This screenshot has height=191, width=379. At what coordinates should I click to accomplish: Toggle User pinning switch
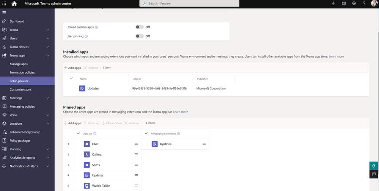(140, 36)
